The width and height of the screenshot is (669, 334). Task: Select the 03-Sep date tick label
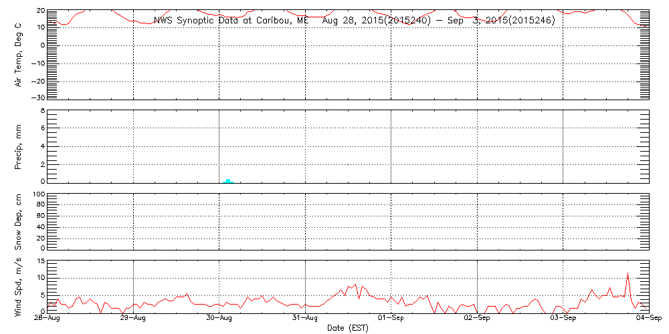click(563, 319)
